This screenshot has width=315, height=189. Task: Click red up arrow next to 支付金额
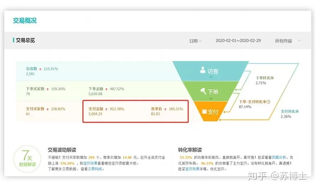(106, 109)
